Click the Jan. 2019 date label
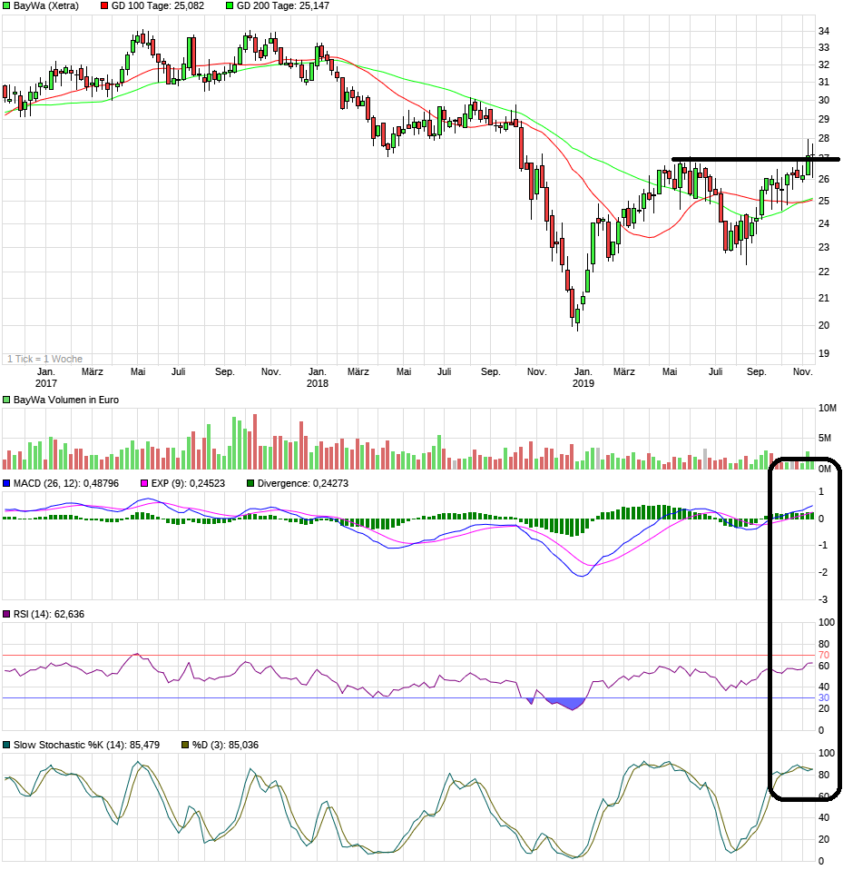853x870 pixels. click(x=583, y=377)
